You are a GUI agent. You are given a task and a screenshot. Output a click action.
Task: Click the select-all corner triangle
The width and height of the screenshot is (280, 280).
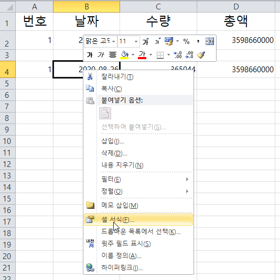point(8,7)
